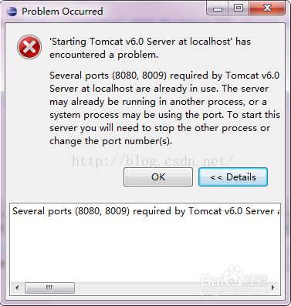Click the 'Problem Occurred' title bar text

pos(63,12)
